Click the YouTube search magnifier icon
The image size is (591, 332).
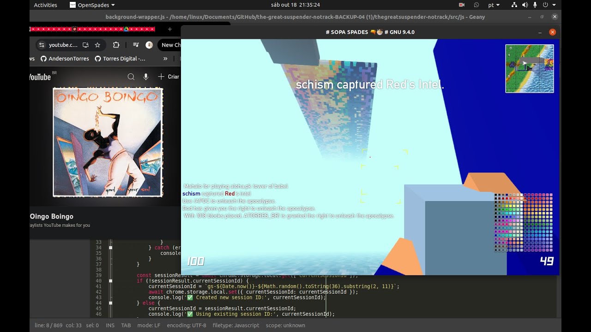(x=131, y=77)
